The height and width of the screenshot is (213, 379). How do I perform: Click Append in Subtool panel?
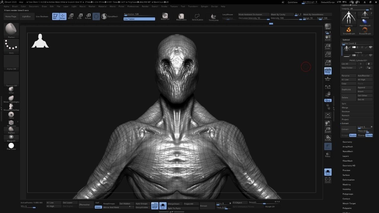point(365,88)
